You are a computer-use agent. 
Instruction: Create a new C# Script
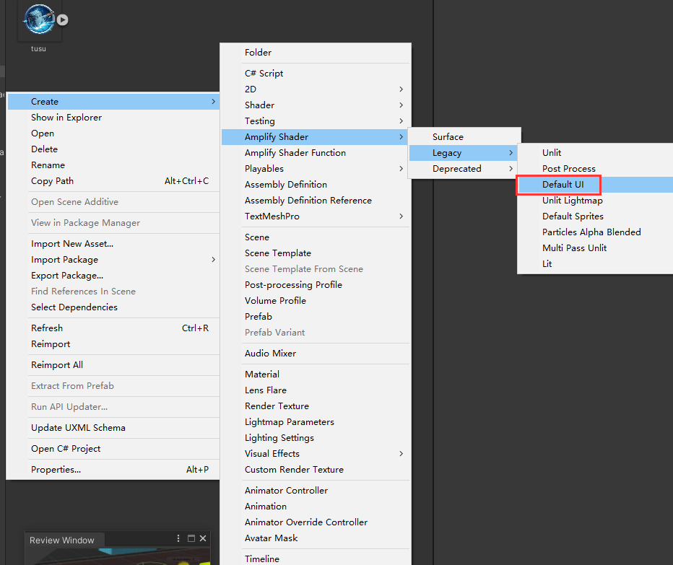(316, 74)
